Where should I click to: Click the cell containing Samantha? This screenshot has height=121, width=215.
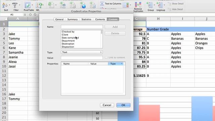[x=18, y=52]
